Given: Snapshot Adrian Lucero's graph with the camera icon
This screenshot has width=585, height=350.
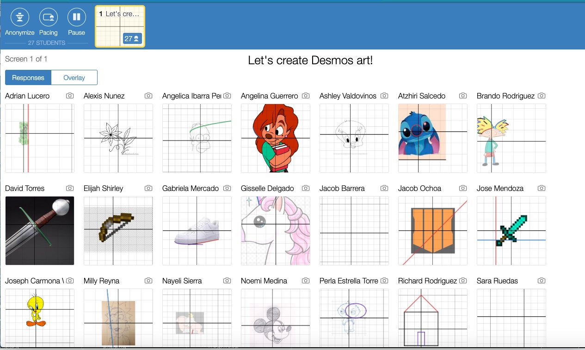Looking at the screenshot, I should tap(69, 95).
